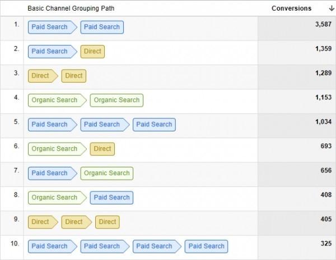
Task: Click the conversions value 408
Action: [x=326, y=195]
